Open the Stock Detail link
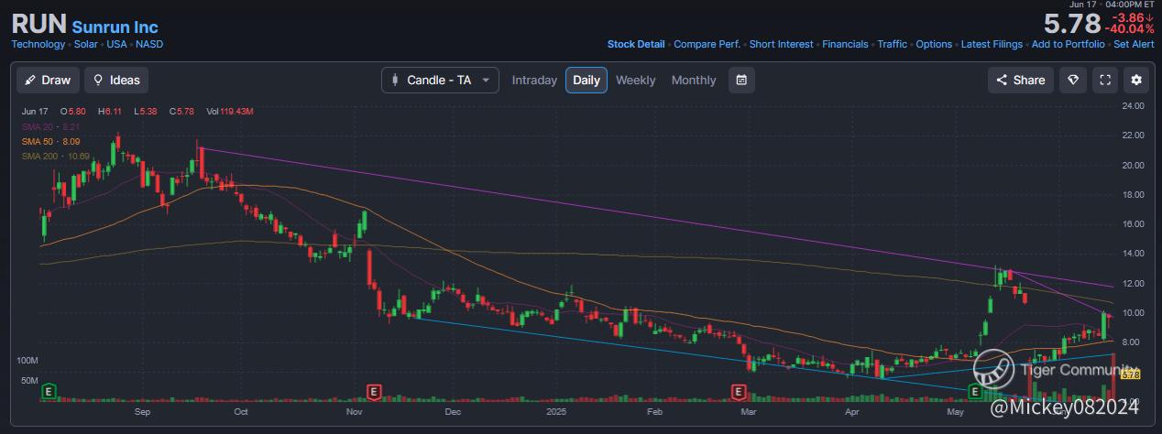 [x=636, y=44]
